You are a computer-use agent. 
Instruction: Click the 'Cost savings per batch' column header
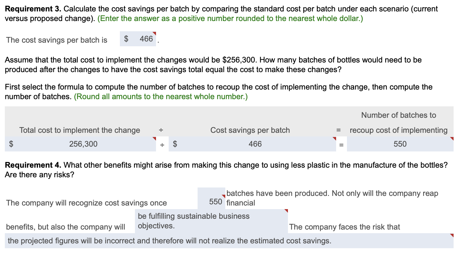[x=250, y=130]
